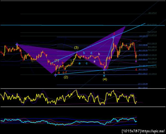Click the '161.8 1275.62' Fibonacci label
This screenshot has width=166, height=134.
pyautogui.click(x=152, y=25)
